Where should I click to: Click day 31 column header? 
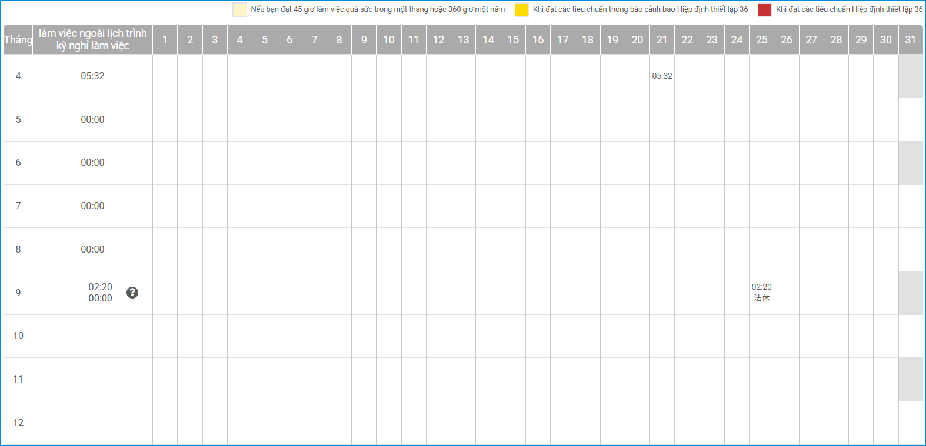point(910,40)
